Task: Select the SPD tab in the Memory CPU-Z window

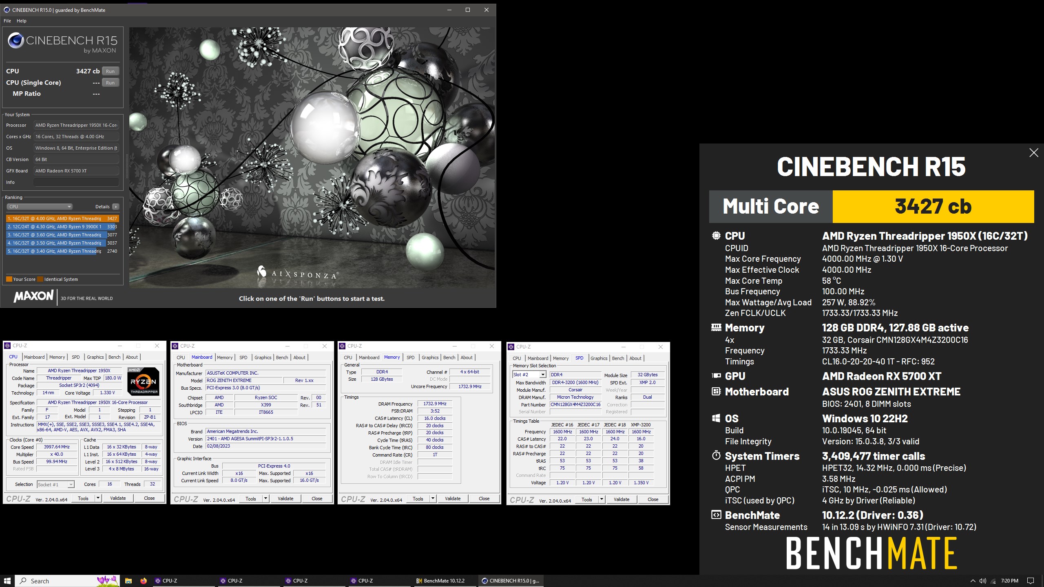Action: (411, 357)
